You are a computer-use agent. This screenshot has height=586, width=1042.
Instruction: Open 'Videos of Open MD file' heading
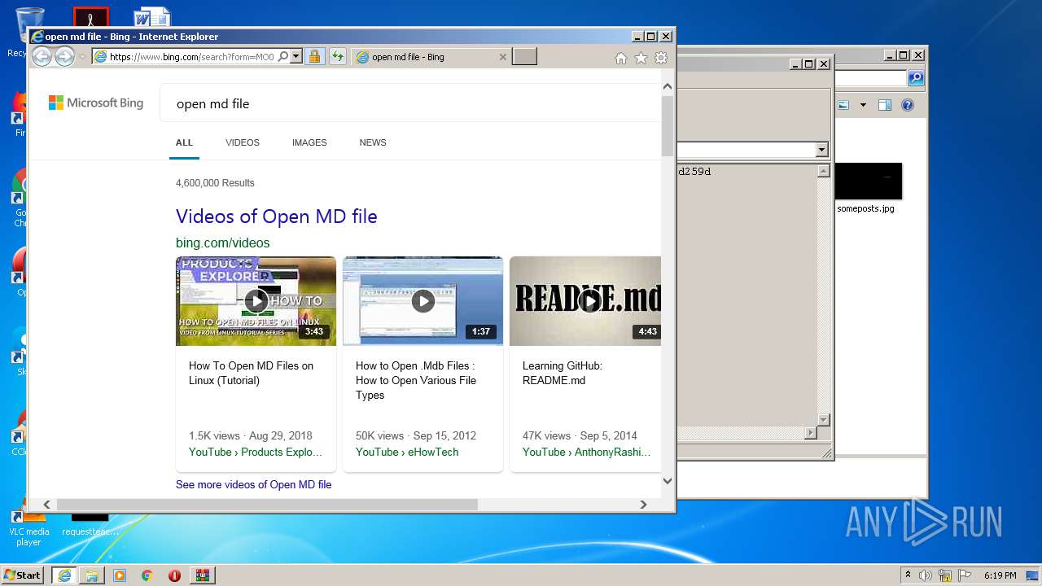(x=277, y=216)
